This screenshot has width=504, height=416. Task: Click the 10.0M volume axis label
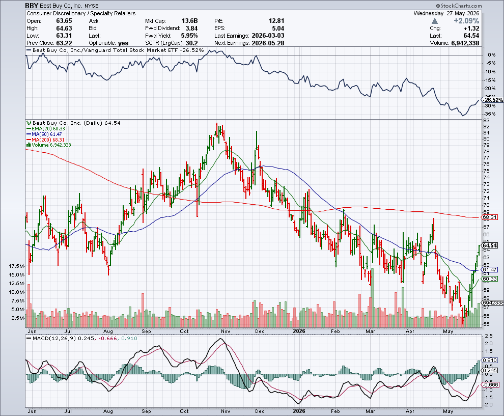click(16, 292)
